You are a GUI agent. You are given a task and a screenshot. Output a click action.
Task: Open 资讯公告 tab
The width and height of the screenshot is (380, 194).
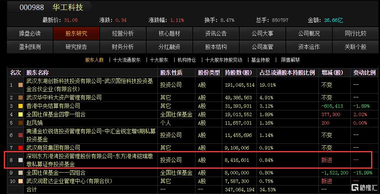[216, 33]
